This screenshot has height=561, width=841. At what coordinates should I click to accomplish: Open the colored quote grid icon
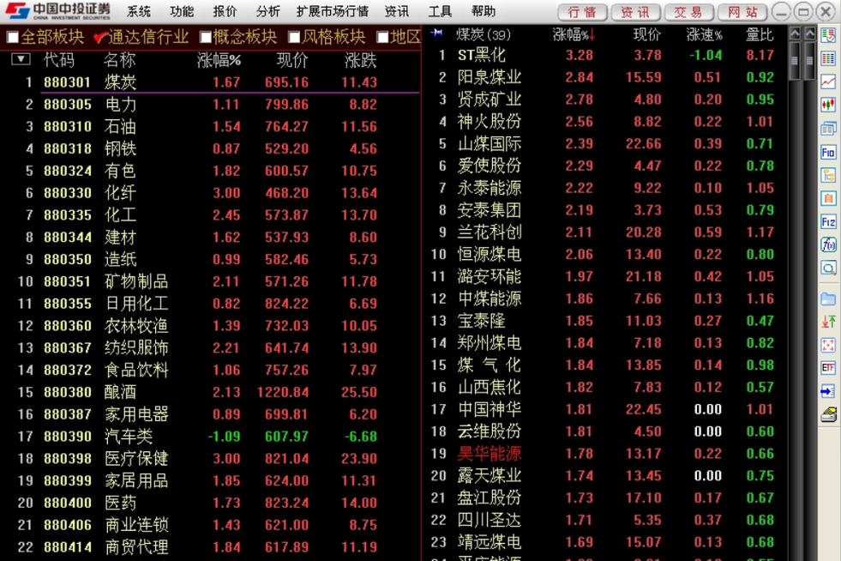[x=828, y=58]
